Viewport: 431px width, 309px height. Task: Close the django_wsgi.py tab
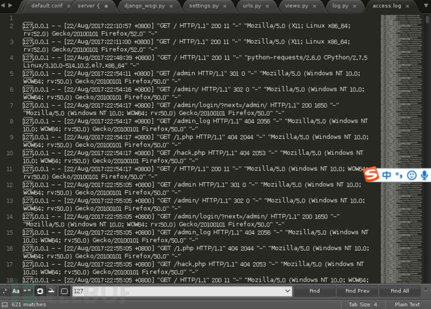pyautogui.click(x=171, y=6)
